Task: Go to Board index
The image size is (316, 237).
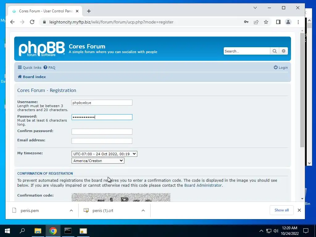Action: coord(32,77)
